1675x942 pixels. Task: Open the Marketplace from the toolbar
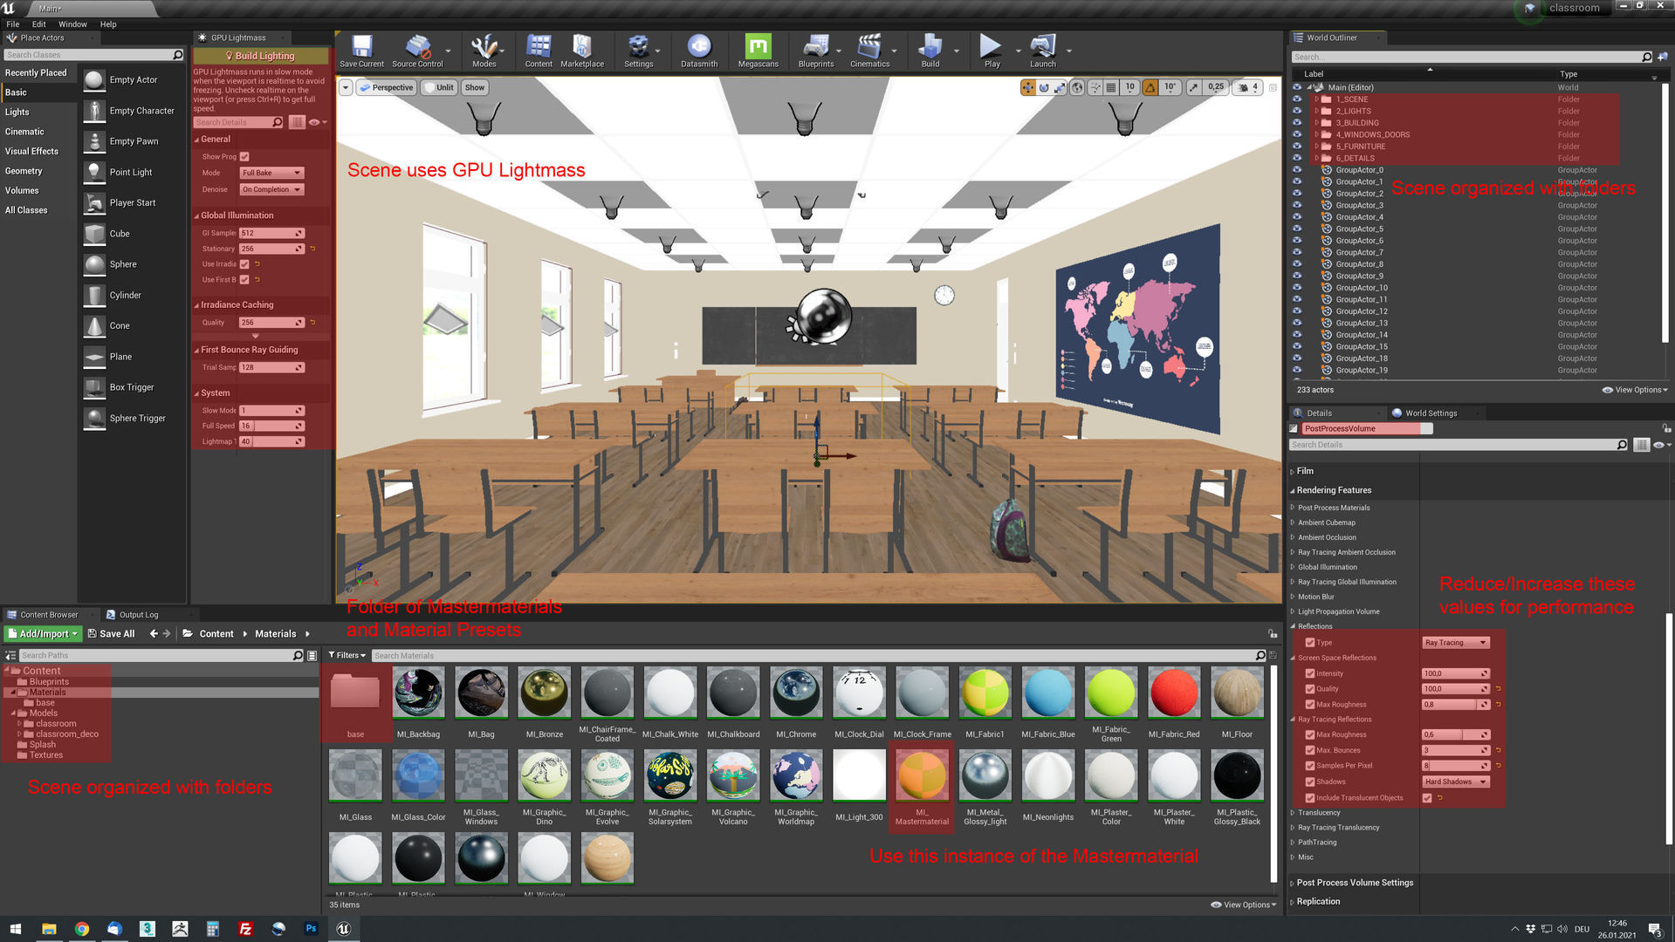pyautogui.click(x=582, y=50)
